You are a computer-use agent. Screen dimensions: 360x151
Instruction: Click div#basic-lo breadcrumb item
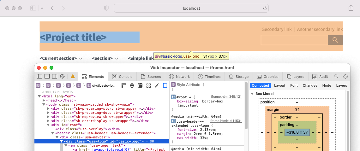pyautogui.click(x=101, y=85)
